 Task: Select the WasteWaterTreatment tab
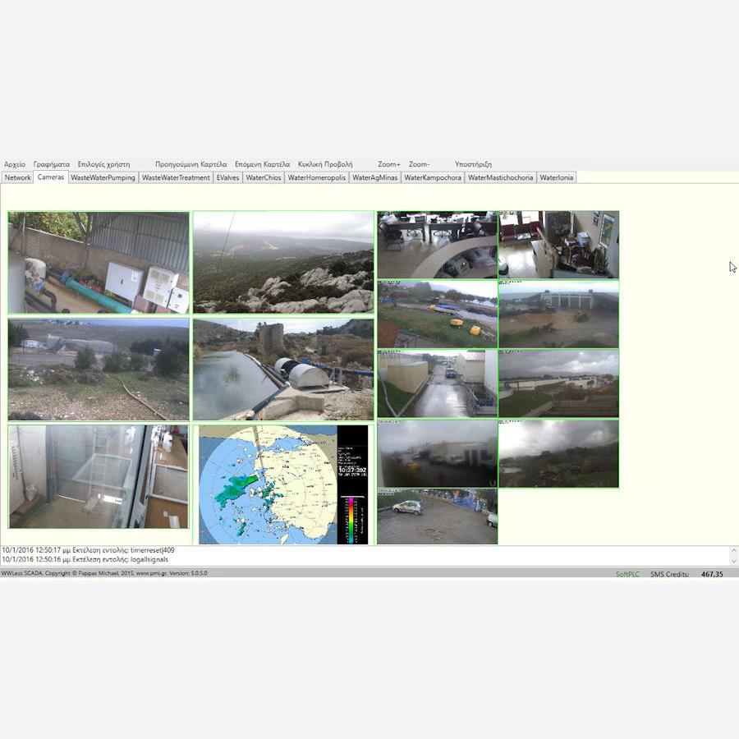click(176, 177)
